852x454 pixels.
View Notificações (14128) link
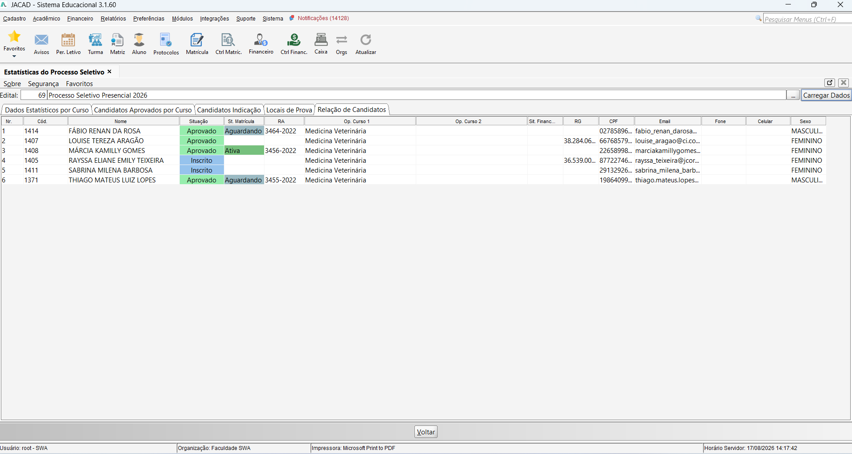coord(323,18)
